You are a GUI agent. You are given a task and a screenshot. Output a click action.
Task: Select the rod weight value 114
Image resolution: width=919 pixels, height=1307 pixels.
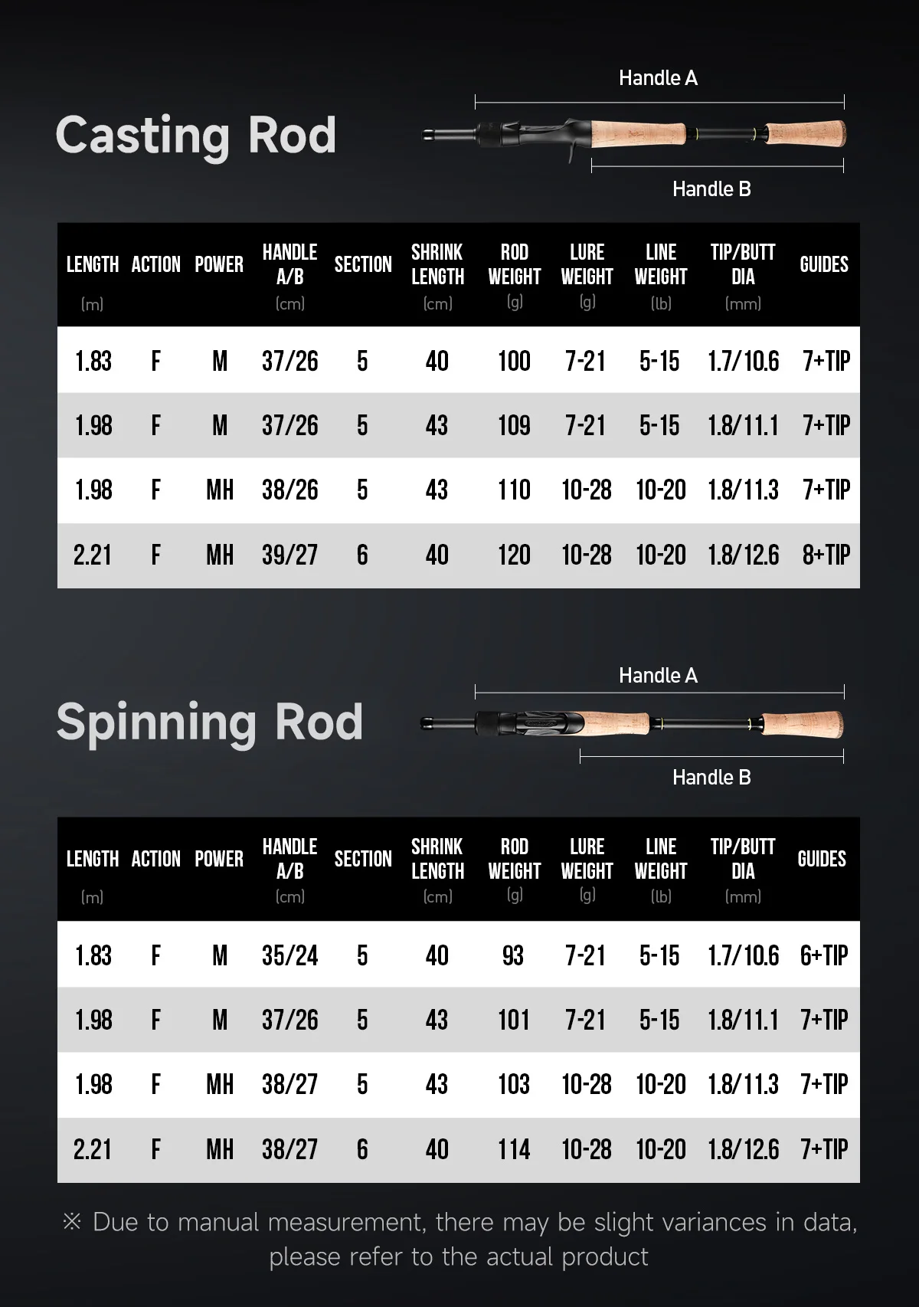point(514,1149)
